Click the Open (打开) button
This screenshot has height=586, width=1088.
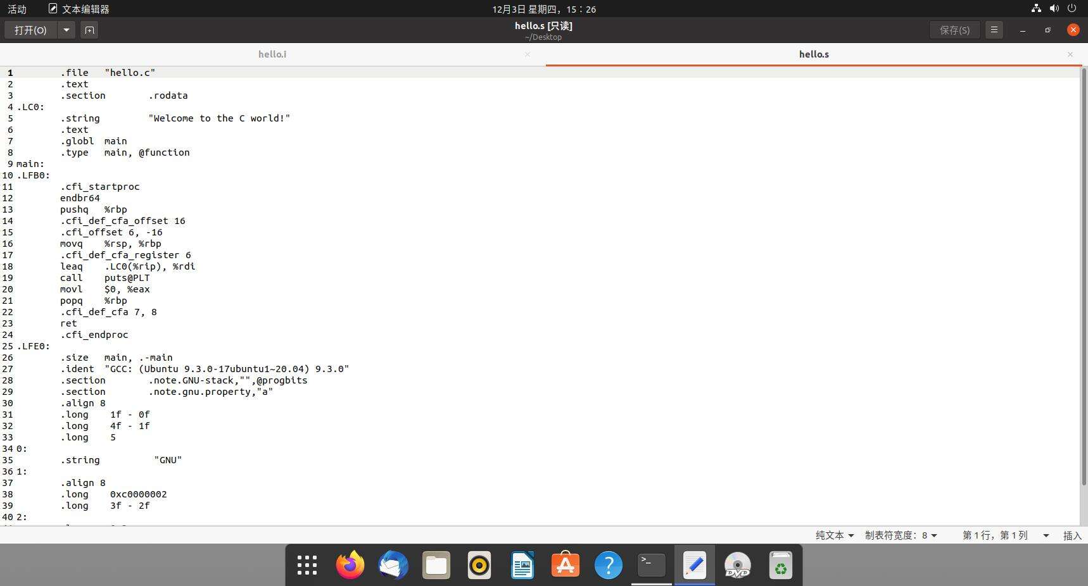point(30,30)
